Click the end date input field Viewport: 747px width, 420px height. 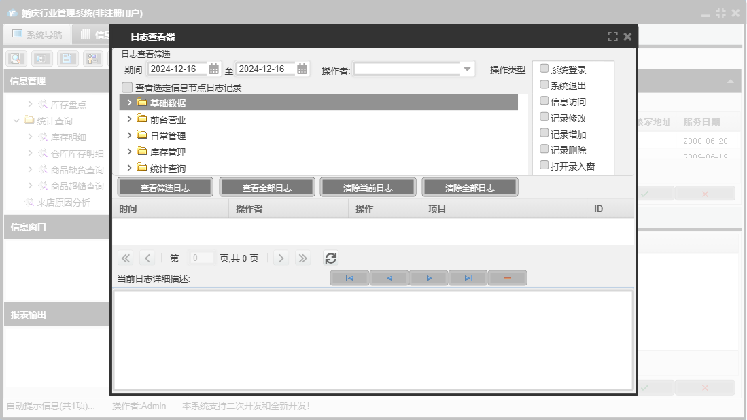click(x=266, y=69)
